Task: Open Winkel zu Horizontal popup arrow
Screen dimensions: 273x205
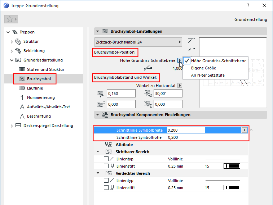Action: click(x=180, y=85)
